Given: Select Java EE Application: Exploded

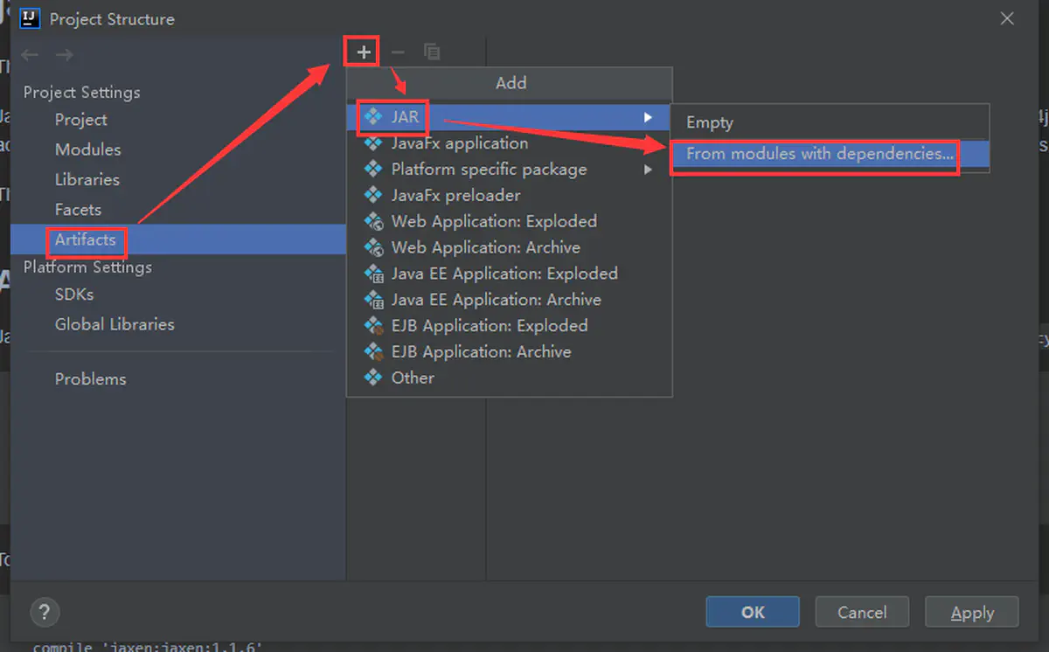Looking at the screenshot, I should [510, 274].
